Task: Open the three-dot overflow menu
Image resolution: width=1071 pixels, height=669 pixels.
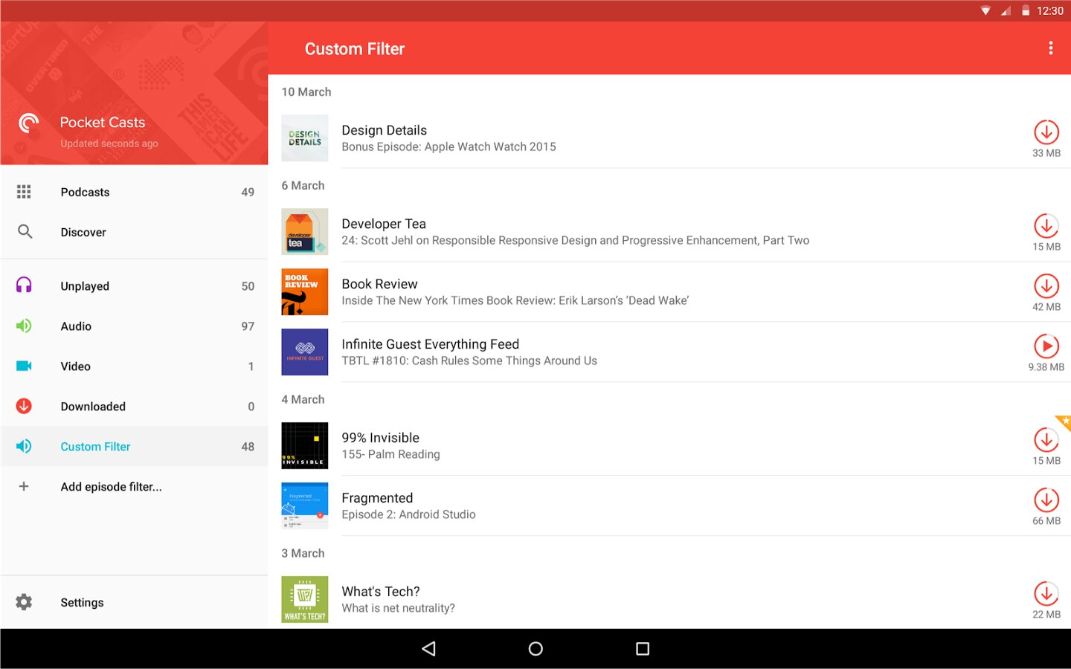Action: tap(1050, 48)
